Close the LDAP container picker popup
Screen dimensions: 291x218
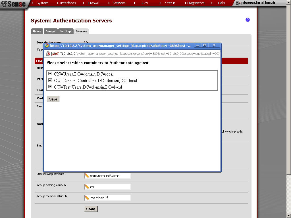tap(214, 45)
